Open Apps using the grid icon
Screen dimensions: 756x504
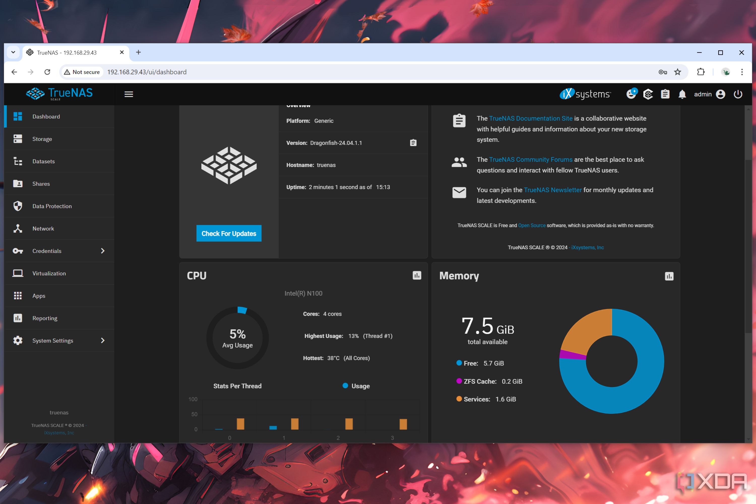[18, 295]
